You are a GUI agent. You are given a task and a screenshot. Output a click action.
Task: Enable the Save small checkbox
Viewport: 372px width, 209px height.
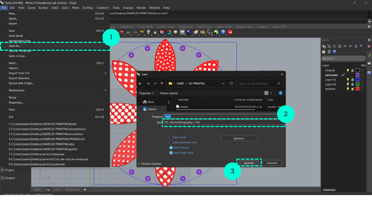point(171,137)
